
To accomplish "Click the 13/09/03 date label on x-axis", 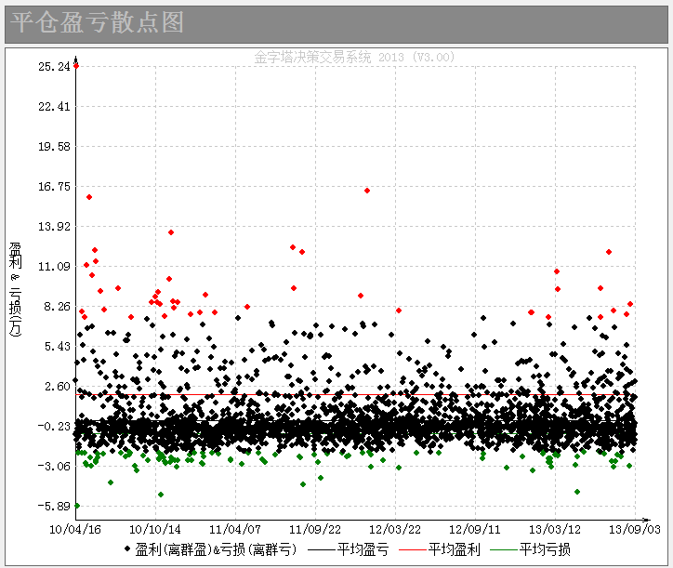I will pyautogui.click(x=635, y=527).
